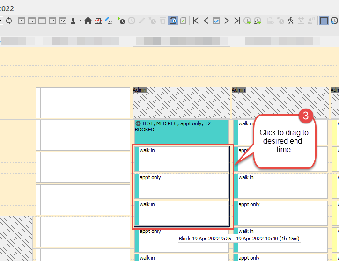339x261 pixels.
Task: Jump to last with the arrow-bar icon
Action: tap(237, 21)
